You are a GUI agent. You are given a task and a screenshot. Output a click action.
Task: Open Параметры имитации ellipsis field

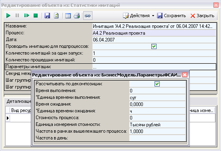pyautogui.click(x=154, y=67)
